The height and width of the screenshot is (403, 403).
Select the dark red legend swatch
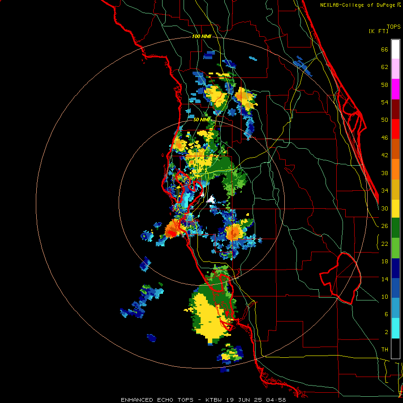395,109
